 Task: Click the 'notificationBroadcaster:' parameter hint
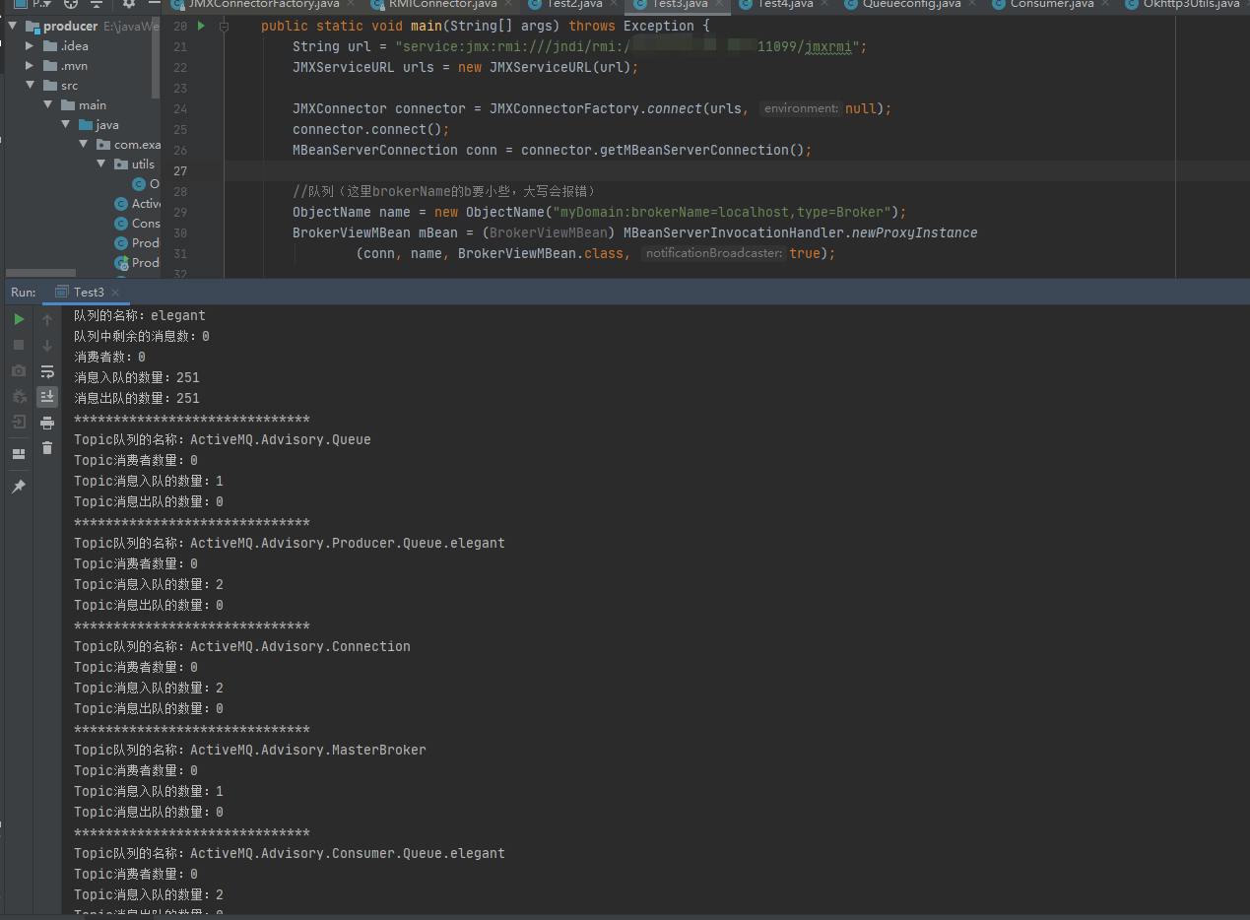(714, 254)
